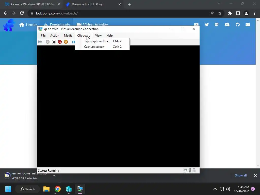The image size is (260, 195).
Task: Click the grey Start power toolbar icon
Action: 47,42
